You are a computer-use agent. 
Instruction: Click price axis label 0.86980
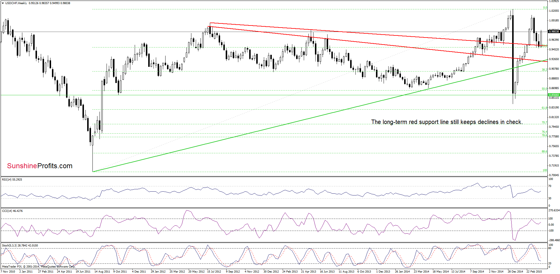pyautogui.click(x=554, y=88)
